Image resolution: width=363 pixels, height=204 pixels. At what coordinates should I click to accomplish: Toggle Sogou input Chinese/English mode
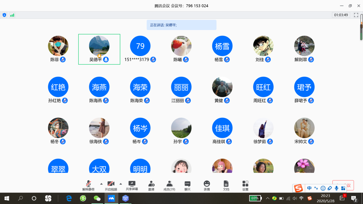pyautogui.click(x=309, y=188)
